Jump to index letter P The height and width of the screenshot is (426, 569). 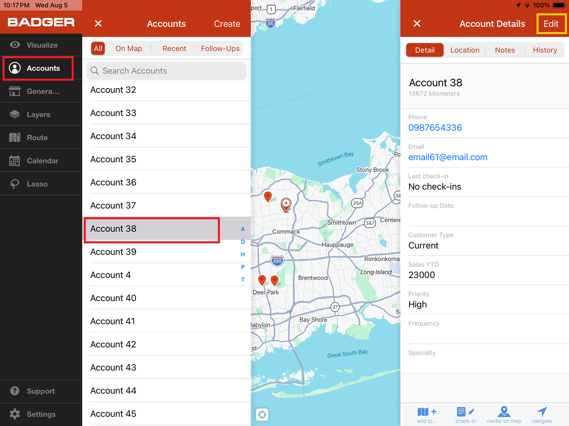click(243, 267)
